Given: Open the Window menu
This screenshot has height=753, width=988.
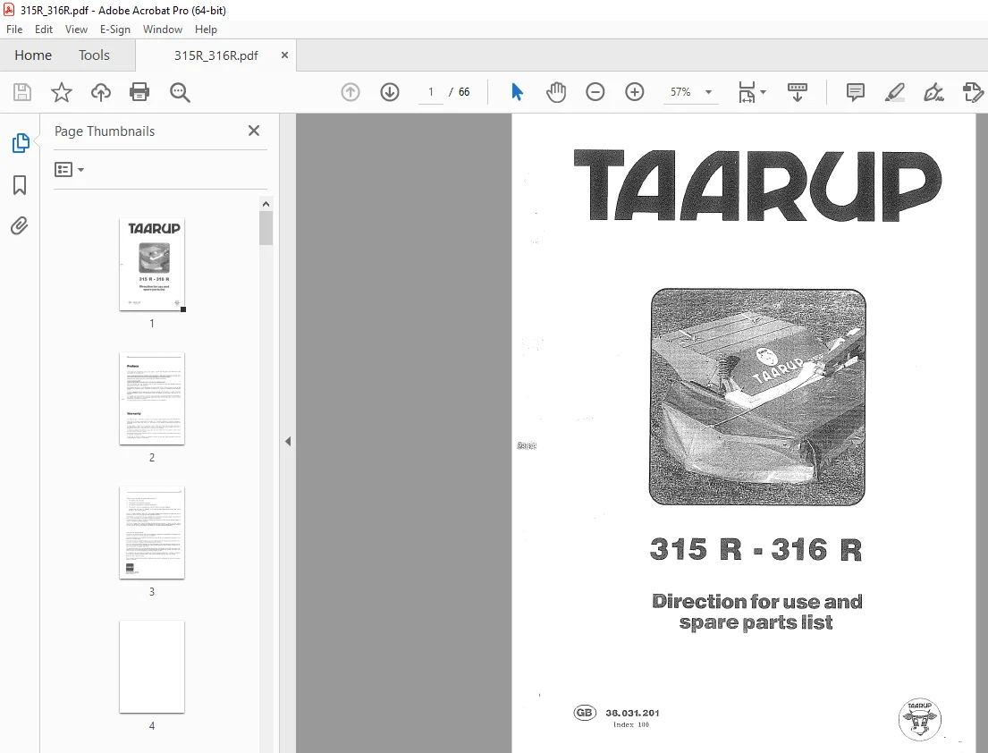Looking at the screenshot, I should pos(163,29).
